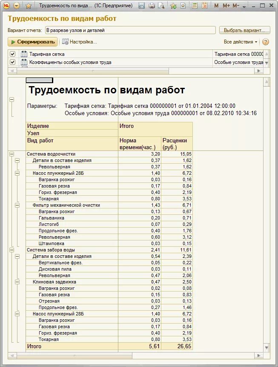Click the Расценки (руб.) header cell

(x=177, y=144)
